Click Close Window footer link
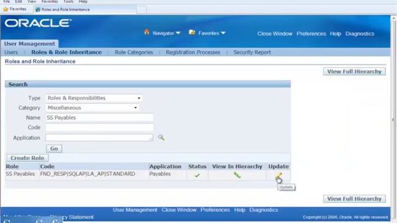The height and width of the screenshot is (223, 397). click(179, 210)
